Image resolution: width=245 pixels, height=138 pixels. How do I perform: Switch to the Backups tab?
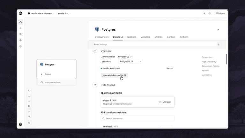pos(131,37)
